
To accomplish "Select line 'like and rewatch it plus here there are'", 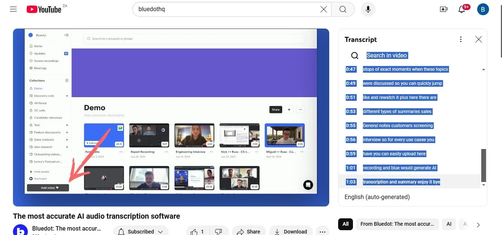I will [400, 97].
